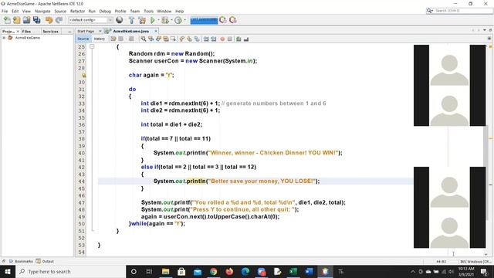Click the green Run Project arrow
494x278 pixels.
coord(153,20)
